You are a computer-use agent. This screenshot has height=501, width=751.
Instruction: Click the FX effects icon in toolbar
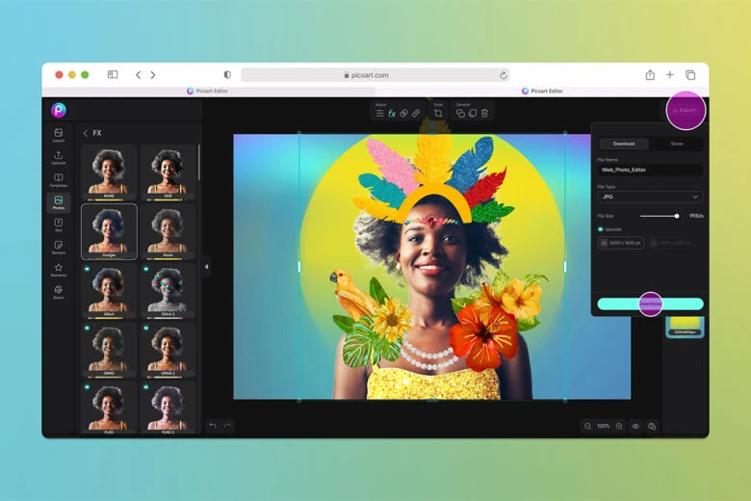click(392, 114)
